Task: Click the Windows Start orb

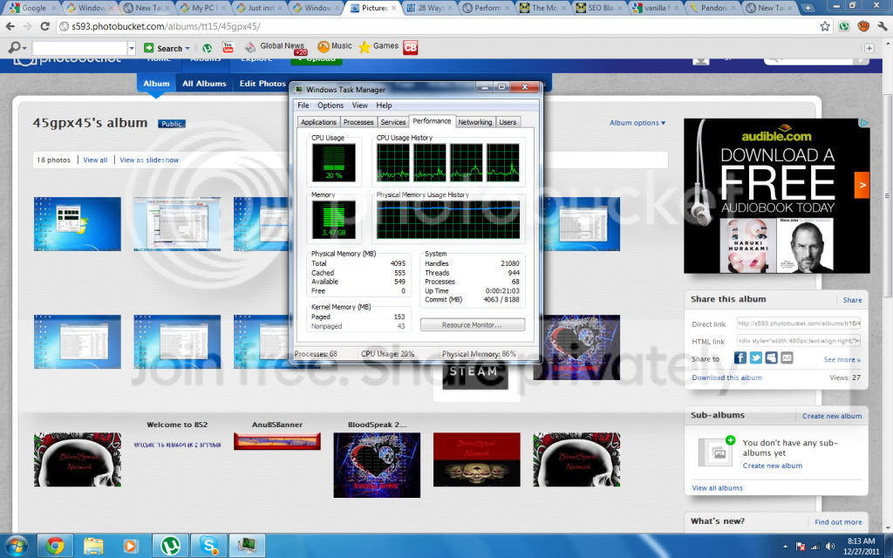Action: click(x=16, y=546)
